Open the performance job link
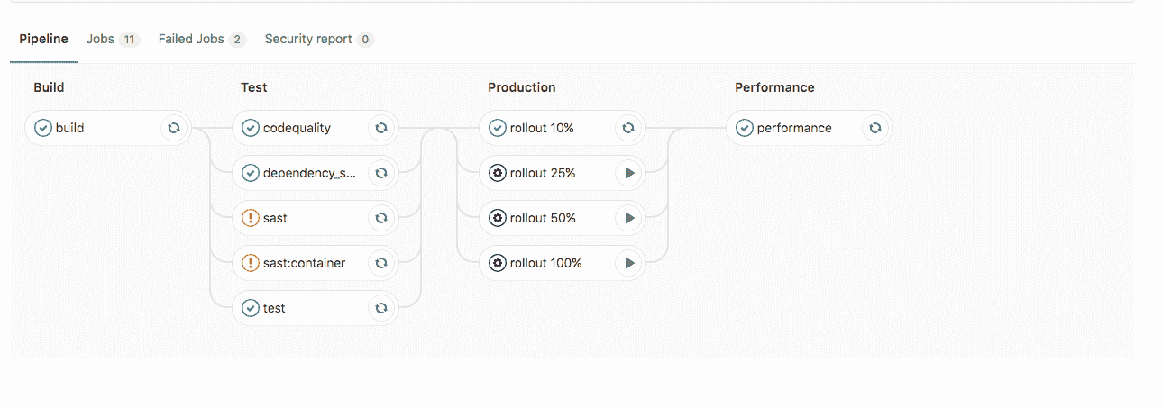This screenshot has width=1162, height=408. click(794, 128)
